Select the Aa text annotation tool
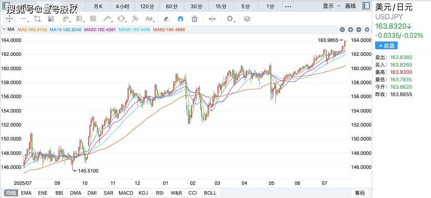This screenshot has height=198, width=431. tap(149, 19)
